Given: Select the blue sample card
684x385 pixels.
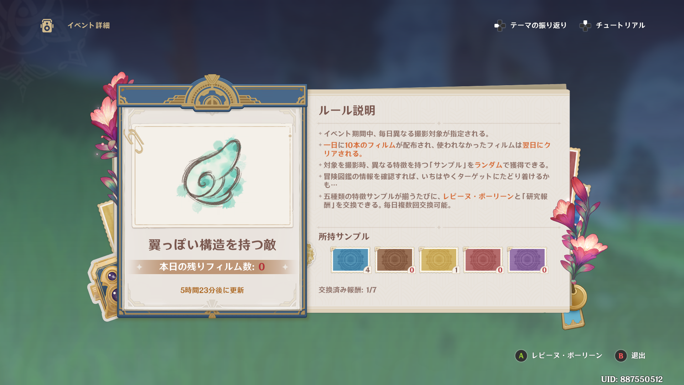Looking at the screenshot, I should (351, 260).
